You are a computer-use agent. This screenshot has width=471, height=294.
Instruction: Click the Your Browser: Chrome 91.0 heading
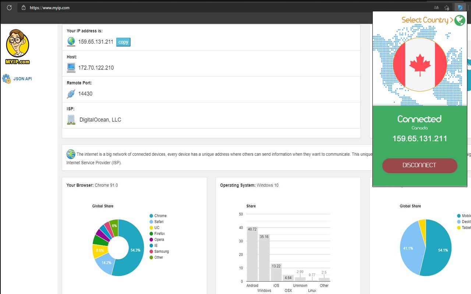pos(92,185)
